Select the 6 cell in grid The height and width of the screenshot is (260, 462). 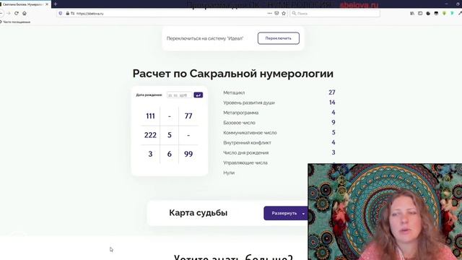[x=170, y=154]
